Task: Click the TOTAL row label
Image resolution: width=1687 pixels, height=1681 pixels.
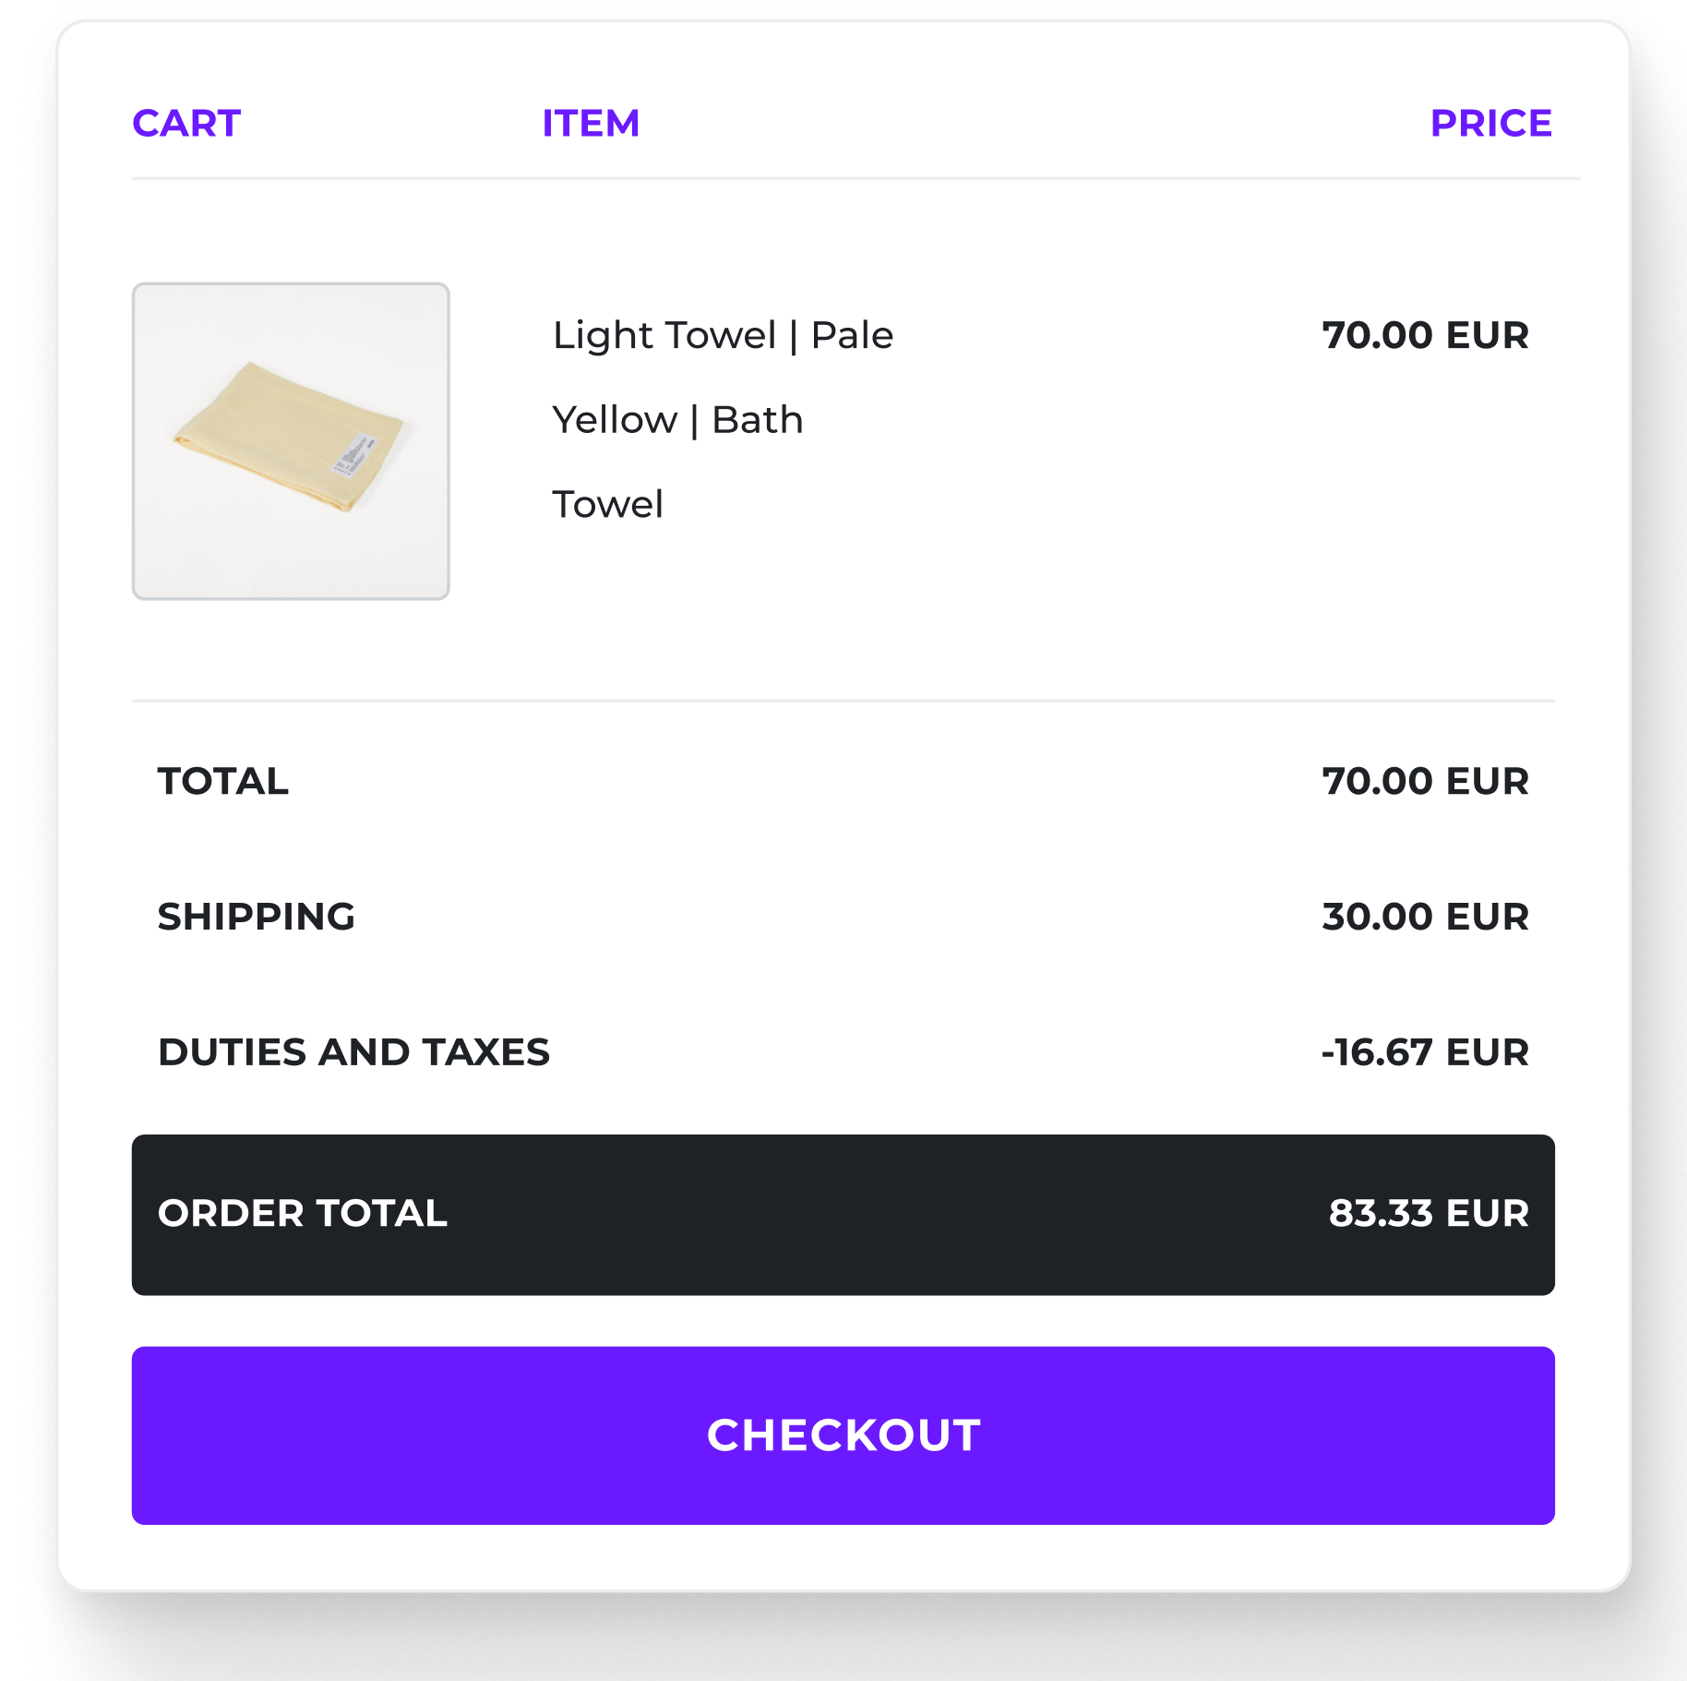Action: [223, 781]
